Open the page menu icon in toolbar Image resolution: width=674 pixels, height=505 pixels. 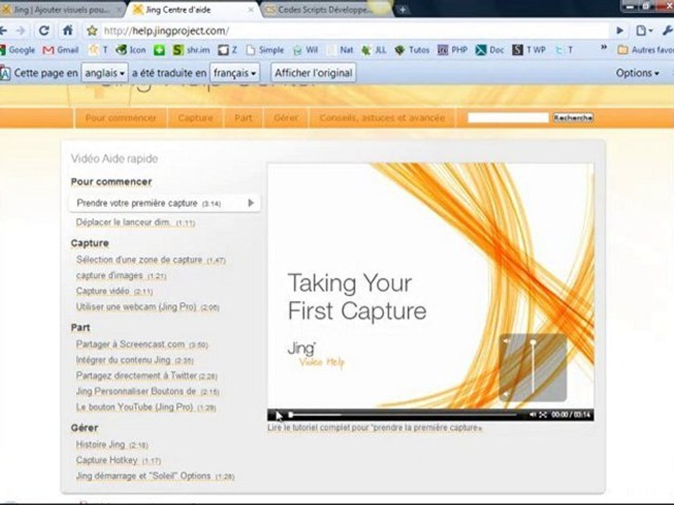click(x=644, y=30)
